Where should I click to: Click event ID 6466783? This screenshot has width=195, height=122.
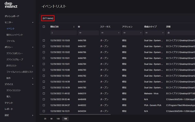tap(82, 70)
